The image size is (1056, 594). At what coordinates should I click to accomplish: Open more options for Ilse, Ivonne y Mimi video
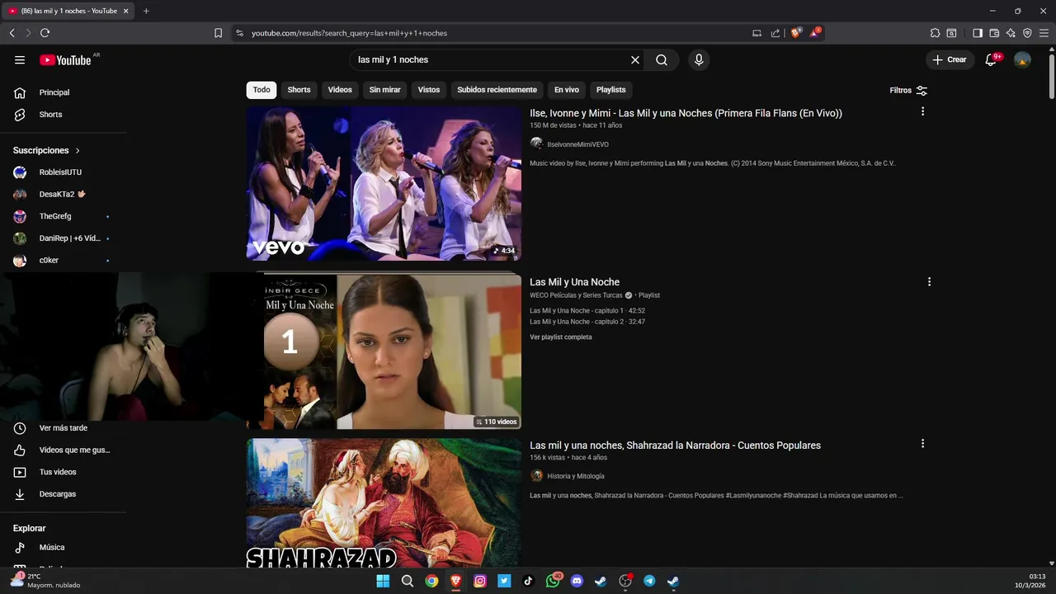922,111
